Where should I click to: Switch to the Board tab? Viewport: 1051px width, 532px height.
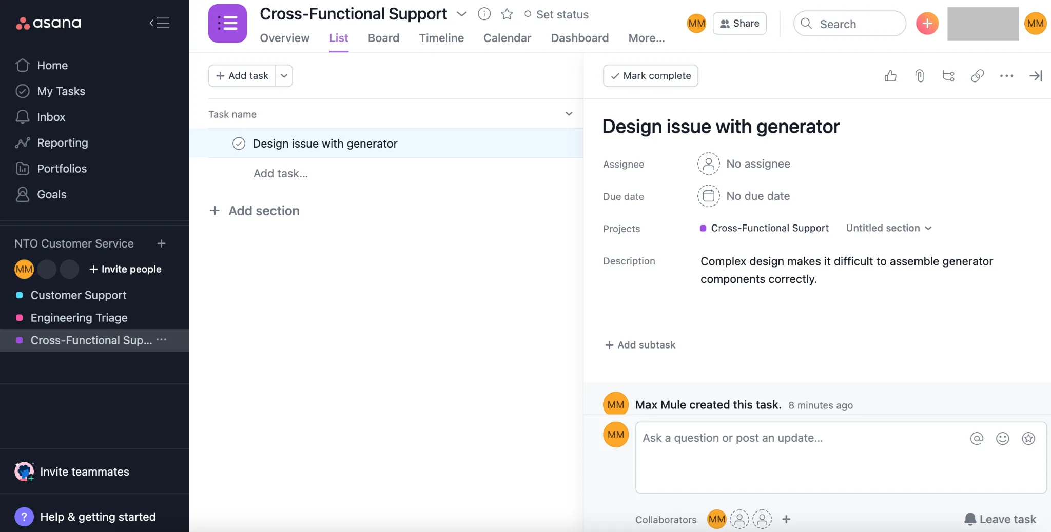[x=383, y=38]
